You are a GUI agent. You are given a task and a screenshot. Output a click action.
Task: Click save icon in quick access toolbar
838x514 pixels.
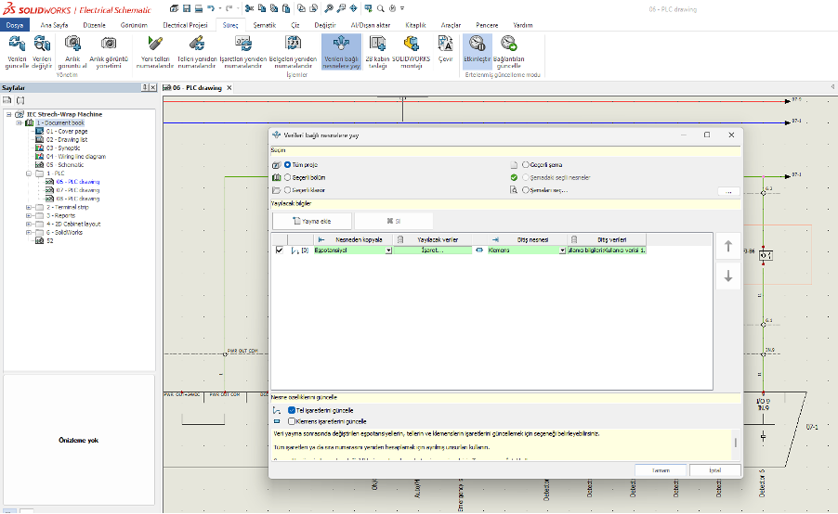(187, 8)
